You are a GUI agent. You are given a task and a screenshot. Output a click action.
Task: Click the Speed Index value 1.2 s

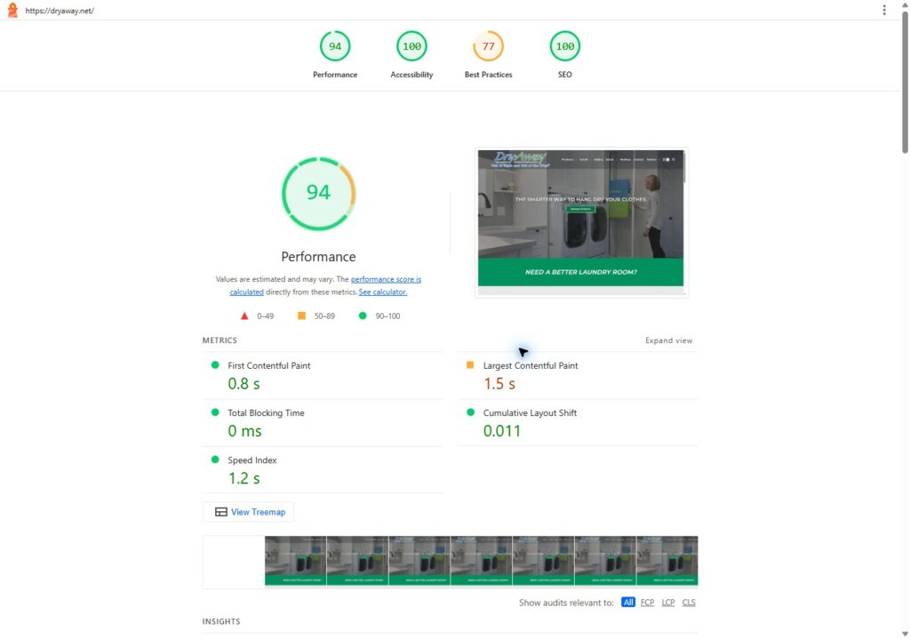[243, 477]
